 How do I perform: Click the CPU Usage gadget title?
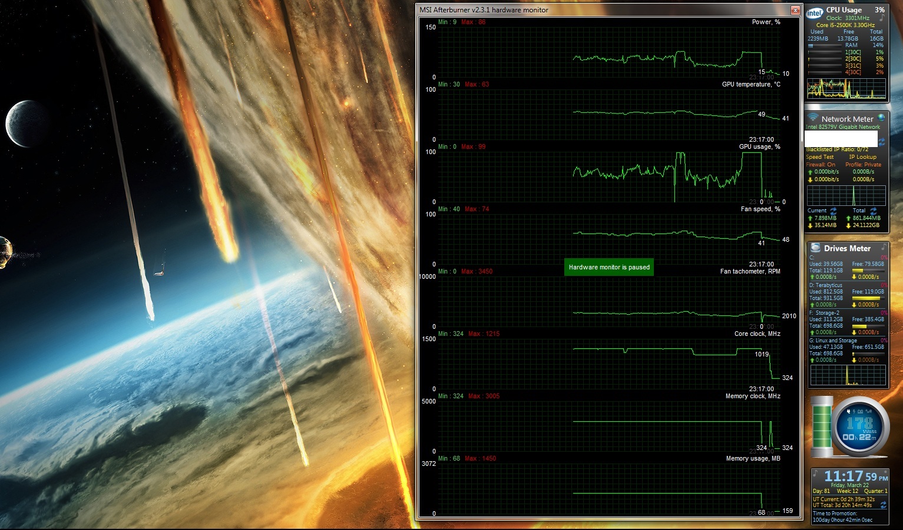(844, 10)
